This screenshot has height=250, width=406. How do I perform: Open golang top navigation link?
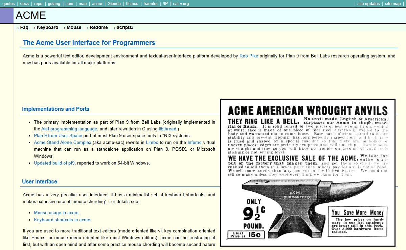pyautogui.click(x=54, y=4)
